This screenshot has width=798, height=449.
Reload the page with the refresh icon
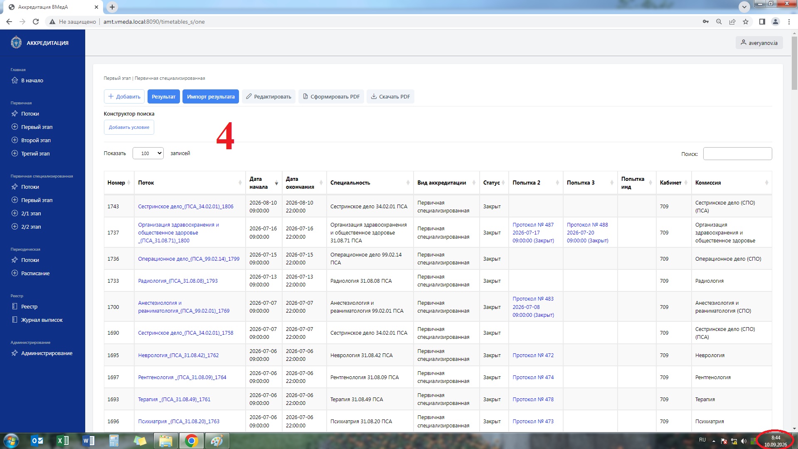(36, 22)
